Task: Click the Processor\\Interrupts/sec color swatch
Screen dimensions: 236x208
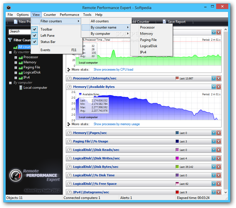Action: click(x=177, y=78)
